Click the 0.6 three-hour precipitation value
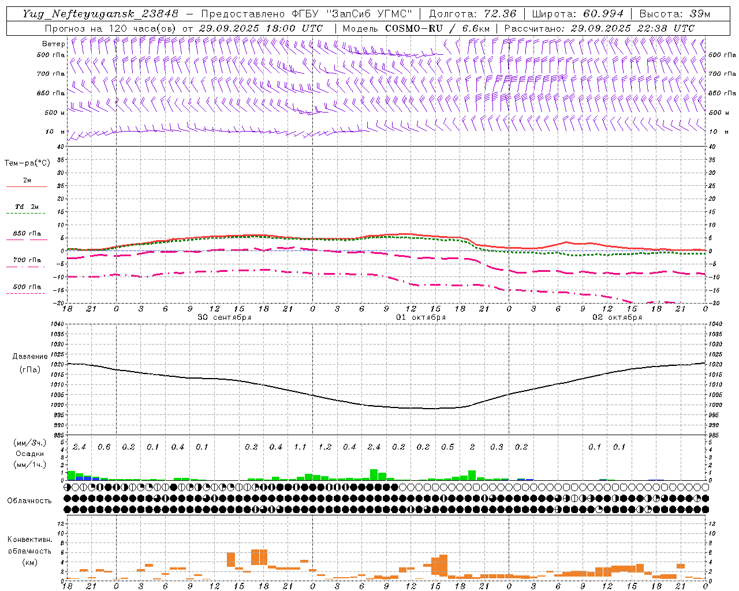 (x=104, y=447)
